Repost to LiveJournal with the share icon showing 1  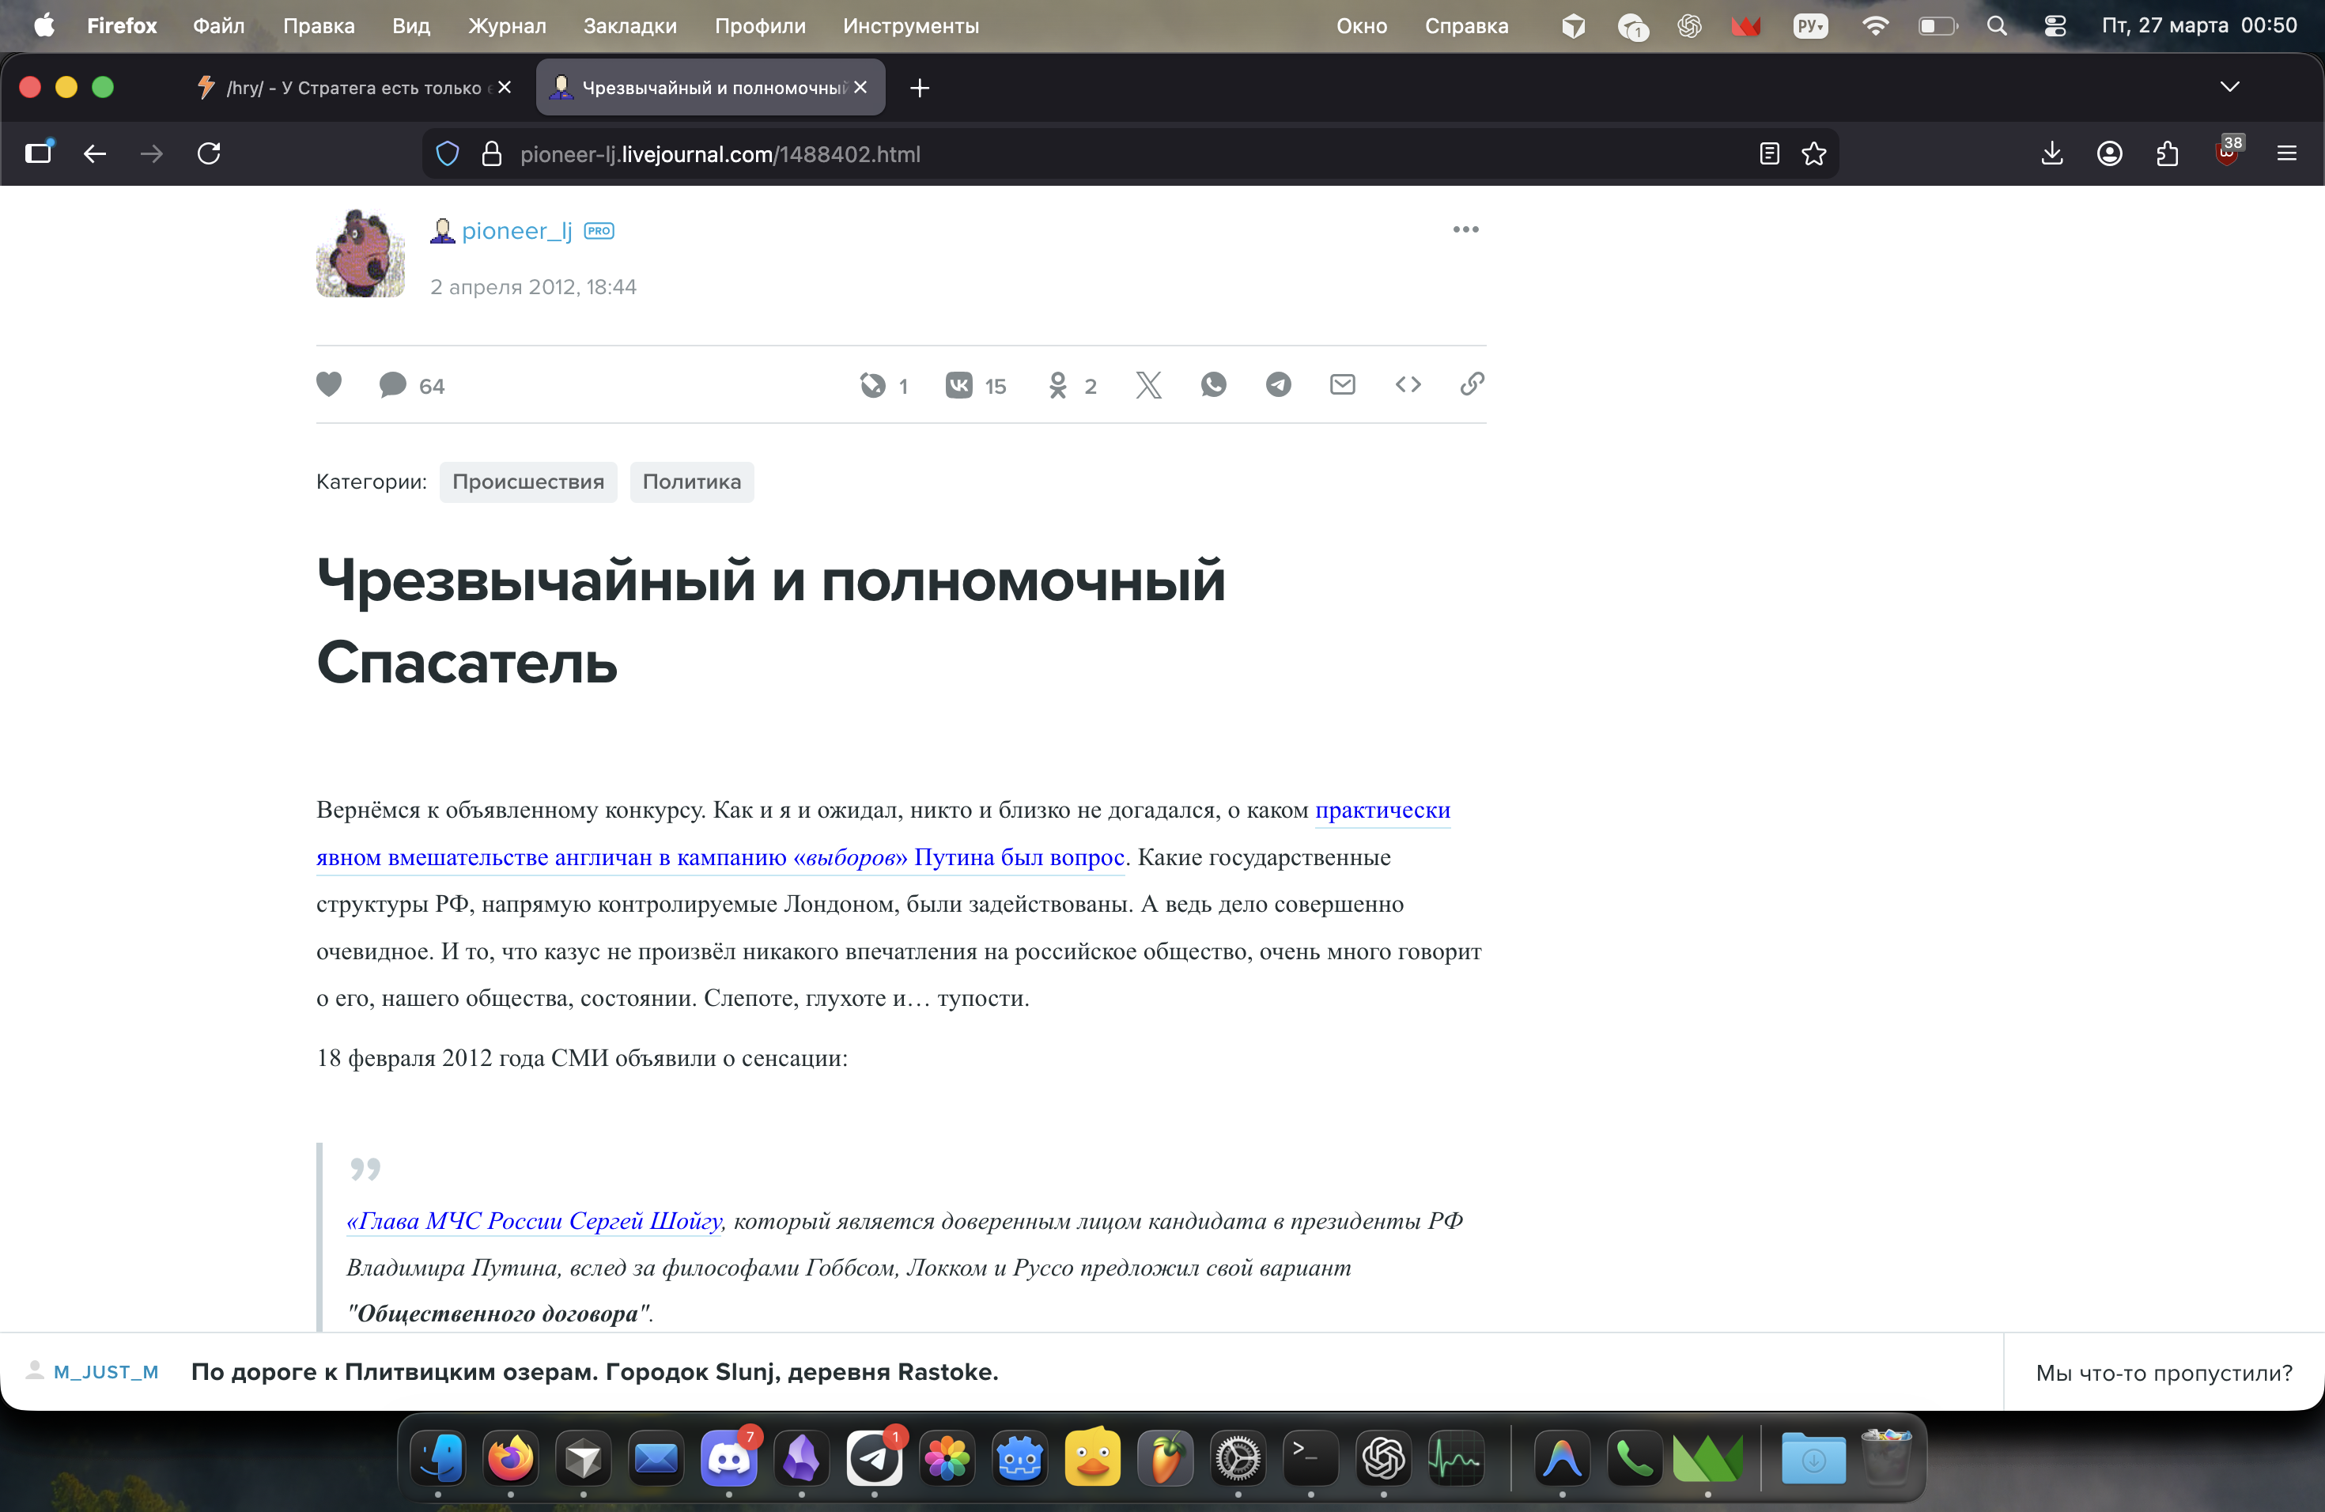[884, 386]
